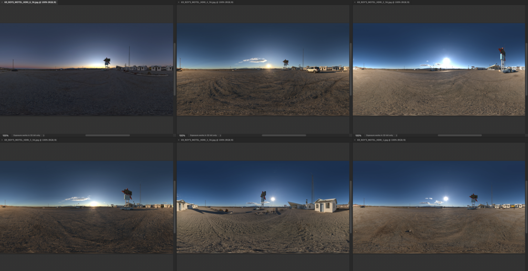Click the low-sun panorama in HDRI_5 window
528x271 pixels.
click(x=87, y=207)
